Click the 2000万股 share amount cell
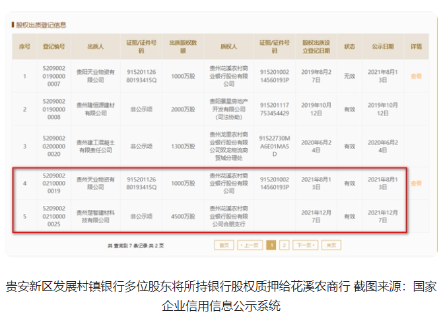 pyautogui.click(x=183, y=110)
